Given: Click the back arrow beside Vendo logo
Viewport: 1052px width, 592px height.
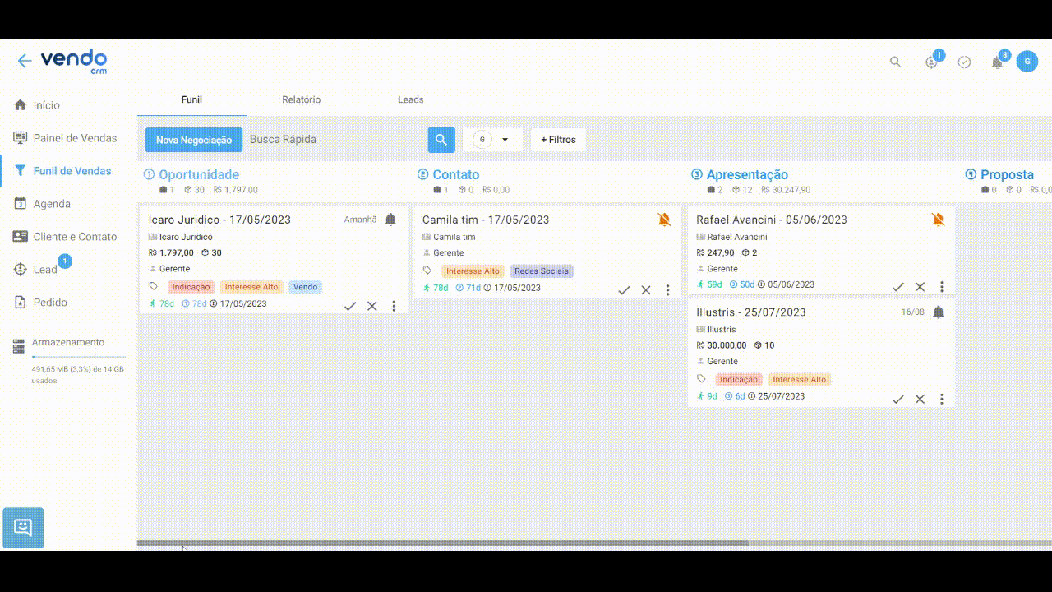Looking at the screenshot, I should click(24, 61).
